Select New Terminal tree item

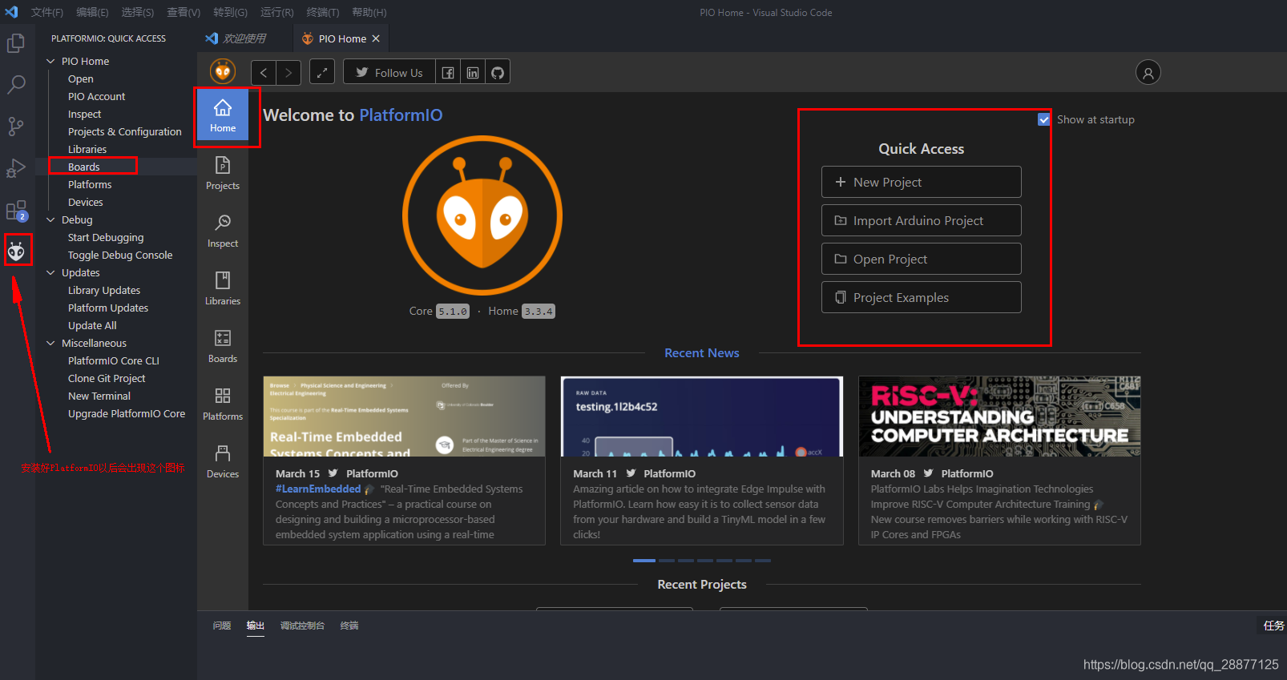coord(99,396)
